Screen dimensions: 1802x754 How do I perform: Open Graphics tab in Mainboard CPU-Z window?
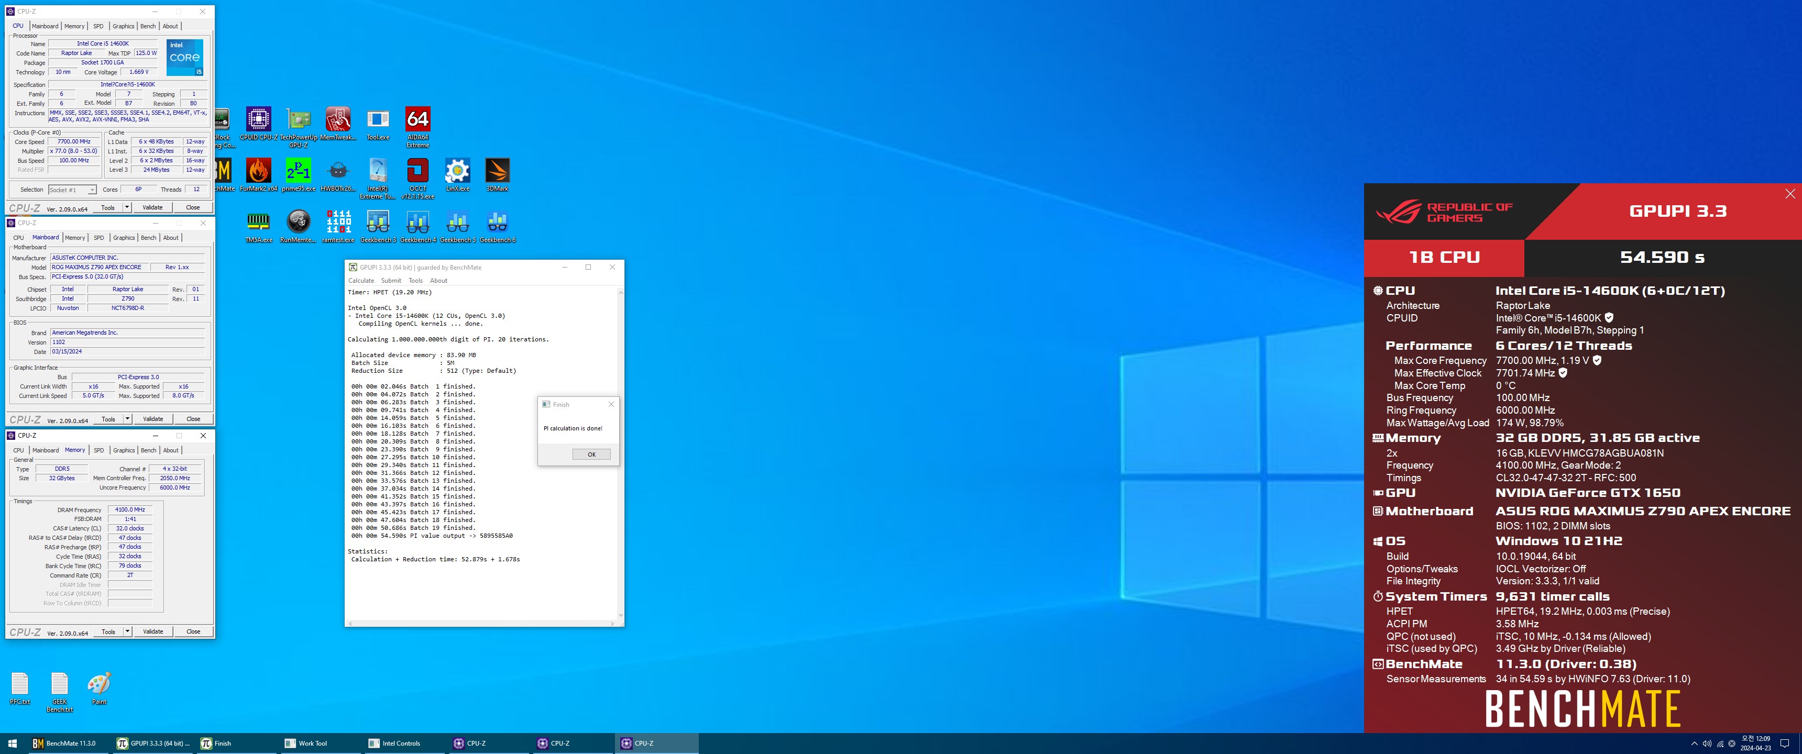(x=124, y=238)
